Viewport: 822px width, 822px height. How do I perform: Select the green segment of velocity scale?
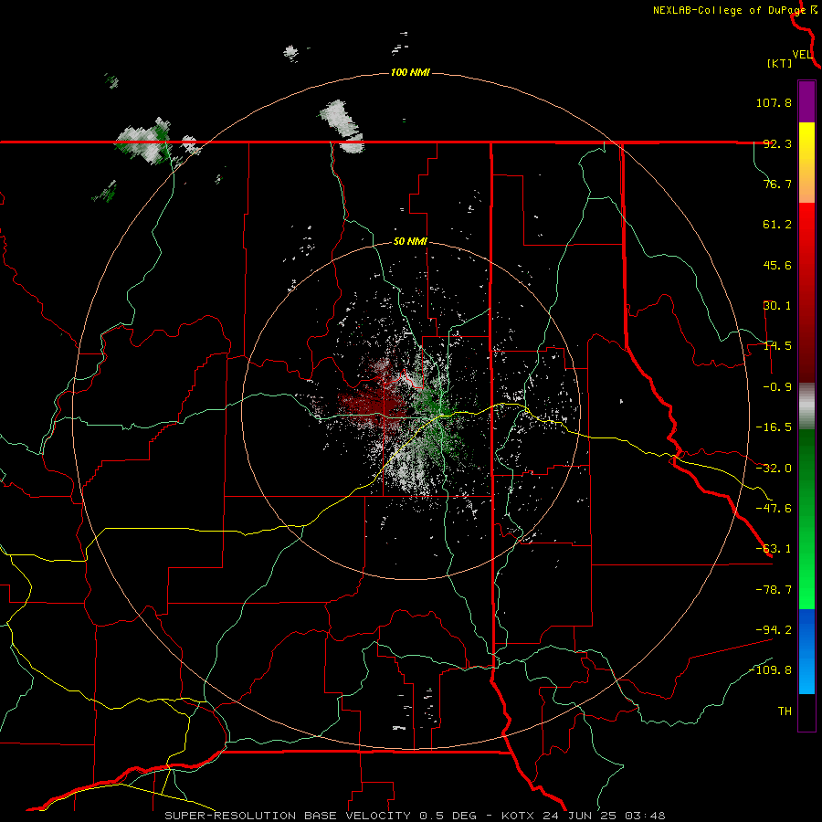806,519
